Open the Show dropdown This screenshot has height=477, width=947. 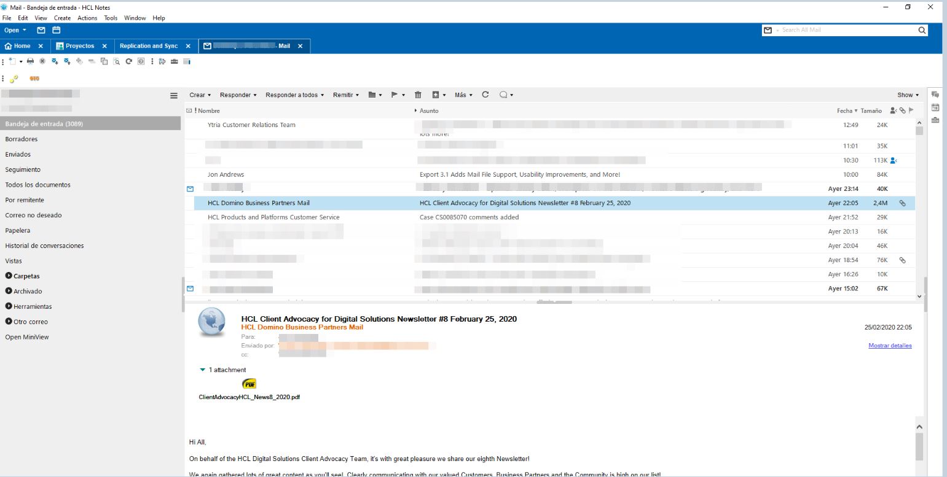point(908,95)
